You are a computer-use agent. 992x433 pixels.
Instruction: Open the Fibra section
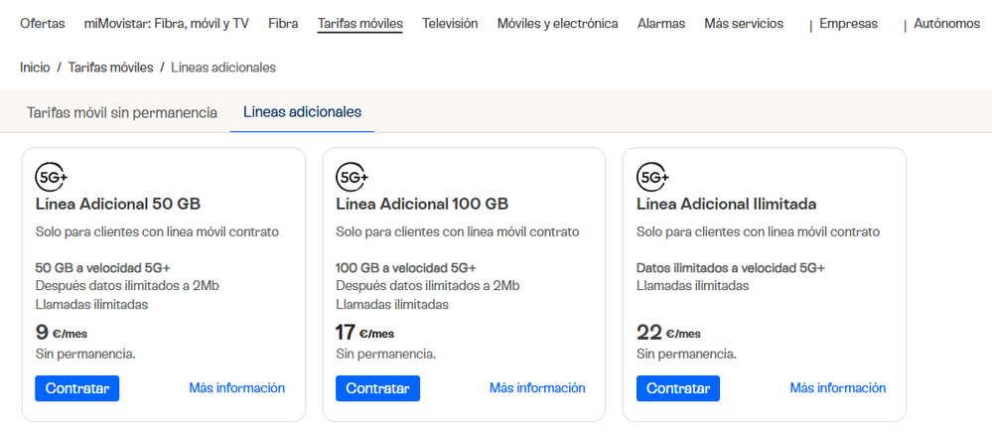pyautogui.click(x=283, y=24)
